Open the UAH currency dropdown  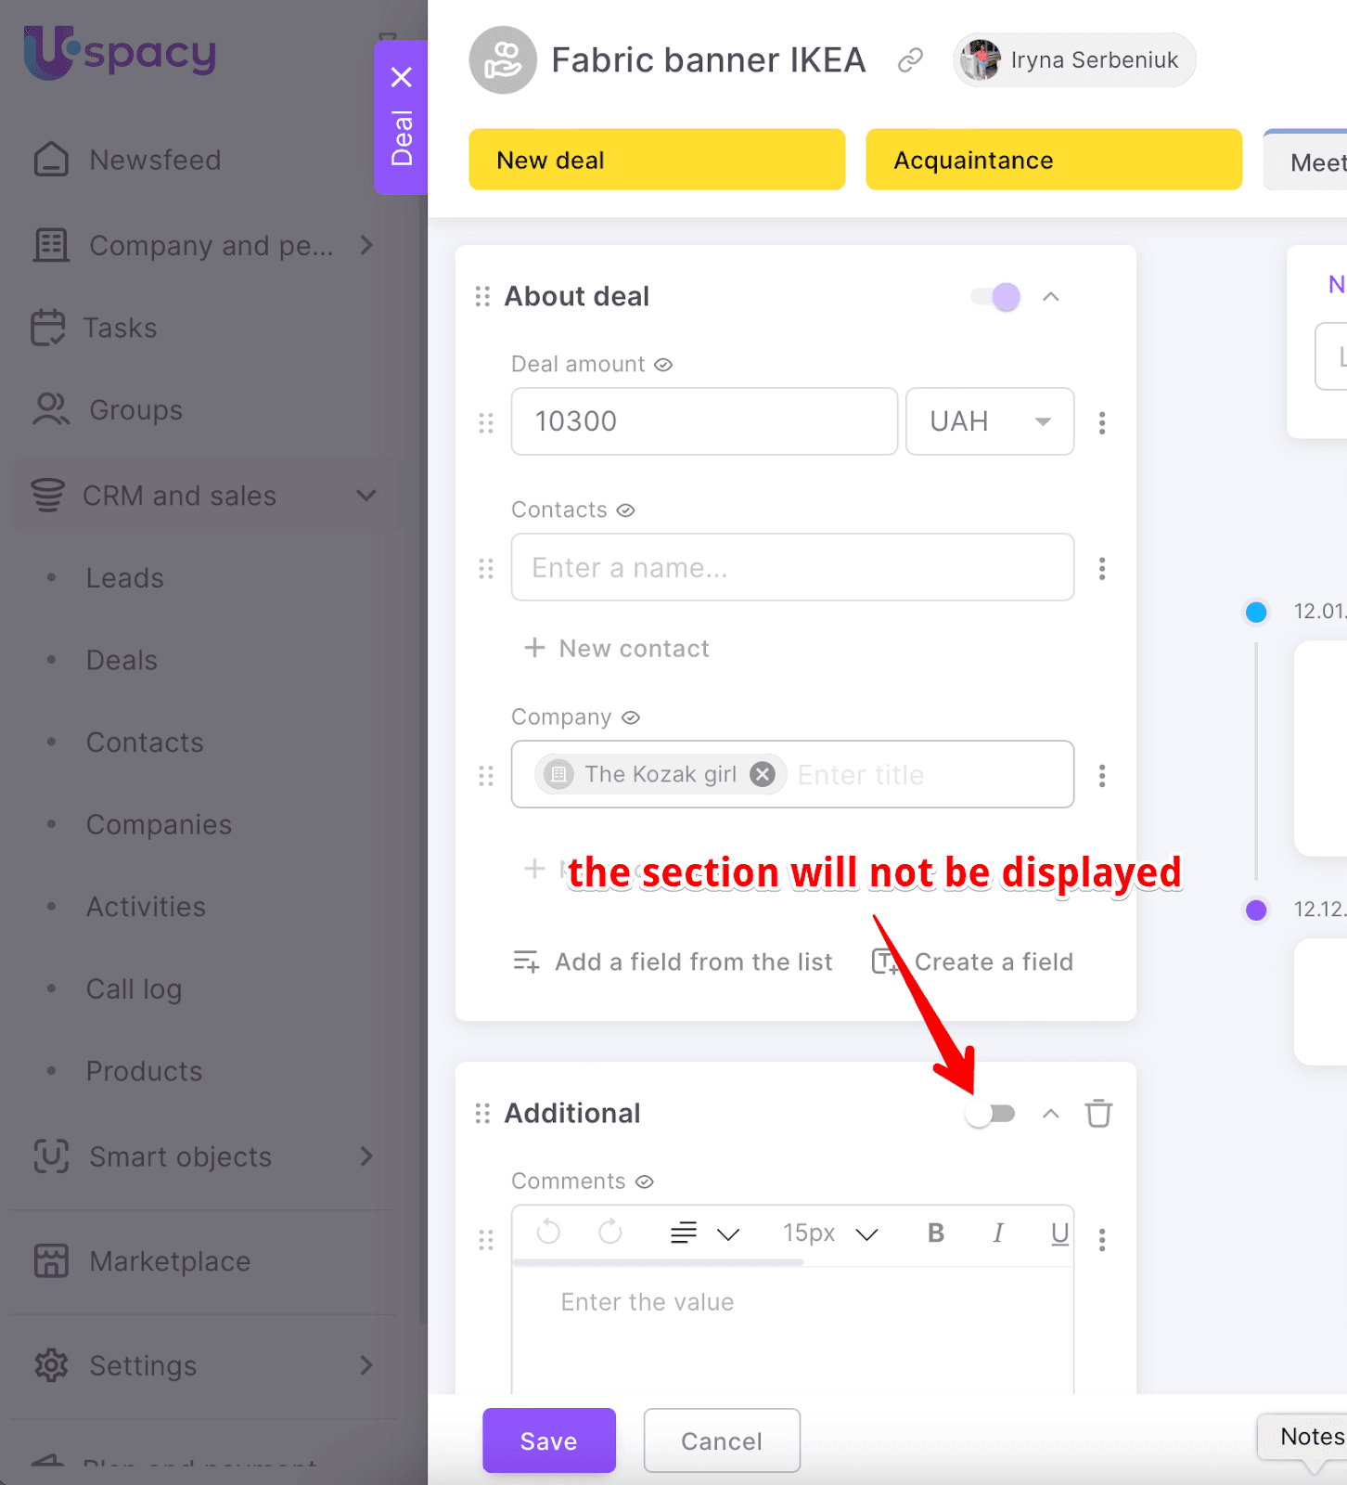(x=989, y=421)
